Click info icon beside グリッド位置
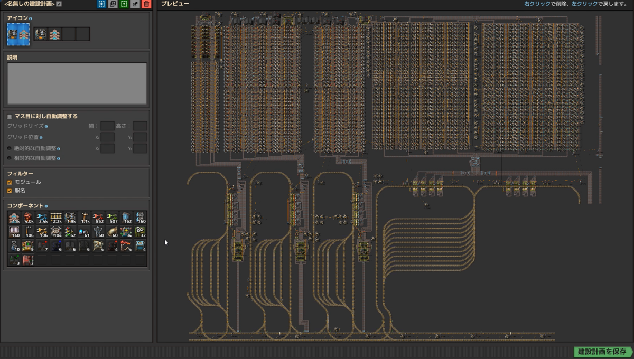Screen dimensions: 634x359 (41, 137)
